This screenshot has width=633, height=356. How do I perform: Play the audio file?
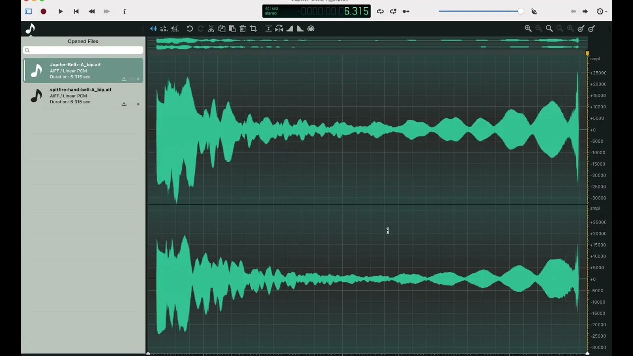pos(60,11)
